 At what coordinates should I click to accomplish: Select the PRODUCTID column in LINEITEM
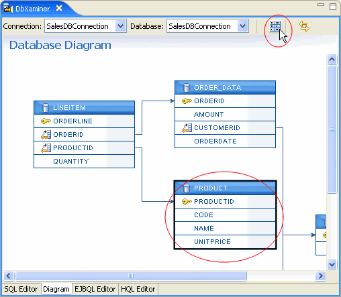coord(84,148)
